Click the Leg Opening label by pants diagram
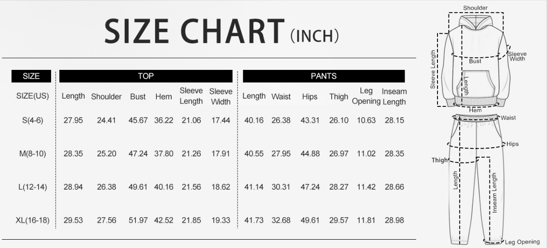Screen dimensions: 547x248 pos(522,242)
